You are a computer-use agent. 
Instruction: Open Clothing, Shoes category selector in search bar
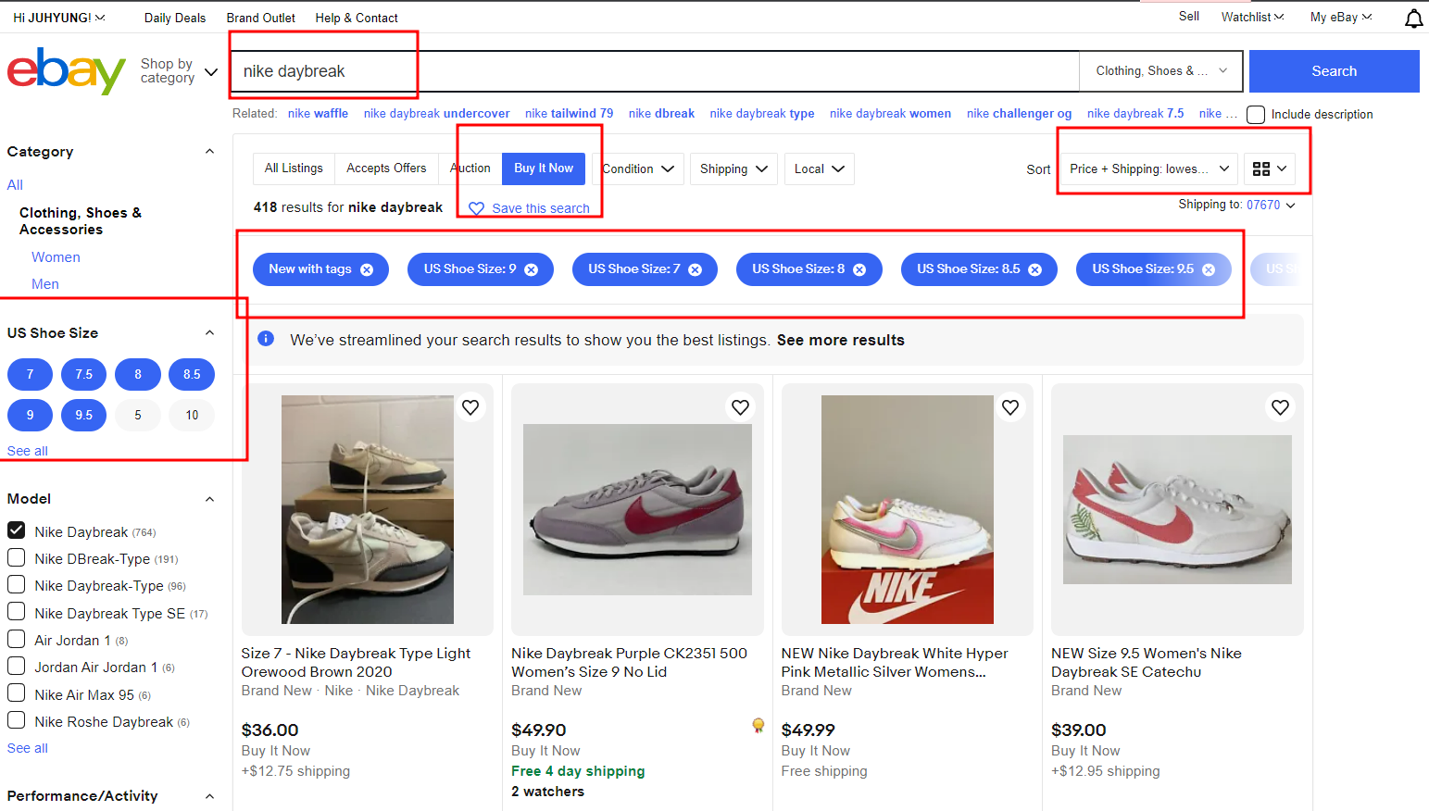(x=1160, y=71)
